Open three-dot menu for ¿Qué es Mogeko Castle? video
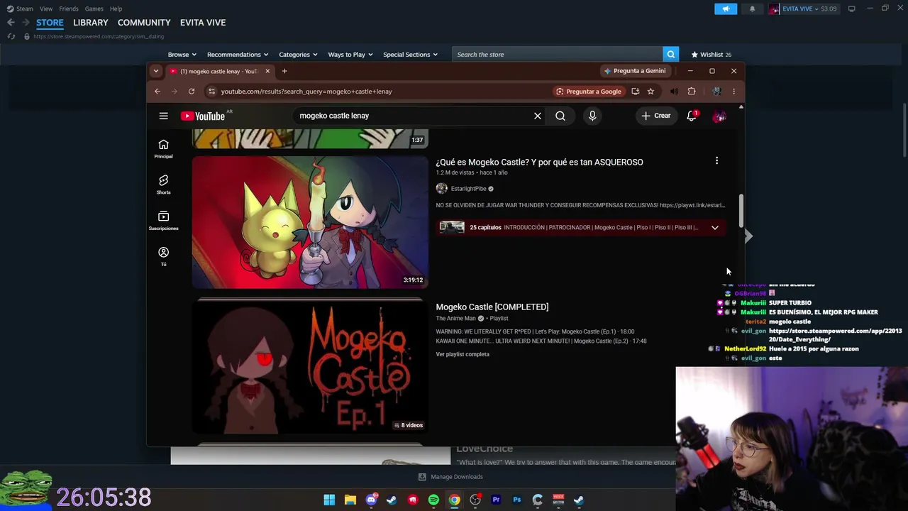Image resolution: width=908 pixels, height=511 pixels. tap(716, 161)
